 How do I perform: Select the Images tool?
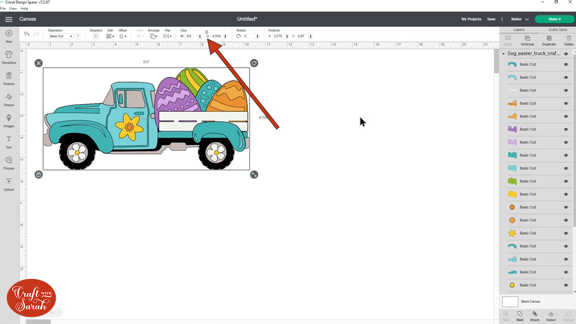coord(9,119)
